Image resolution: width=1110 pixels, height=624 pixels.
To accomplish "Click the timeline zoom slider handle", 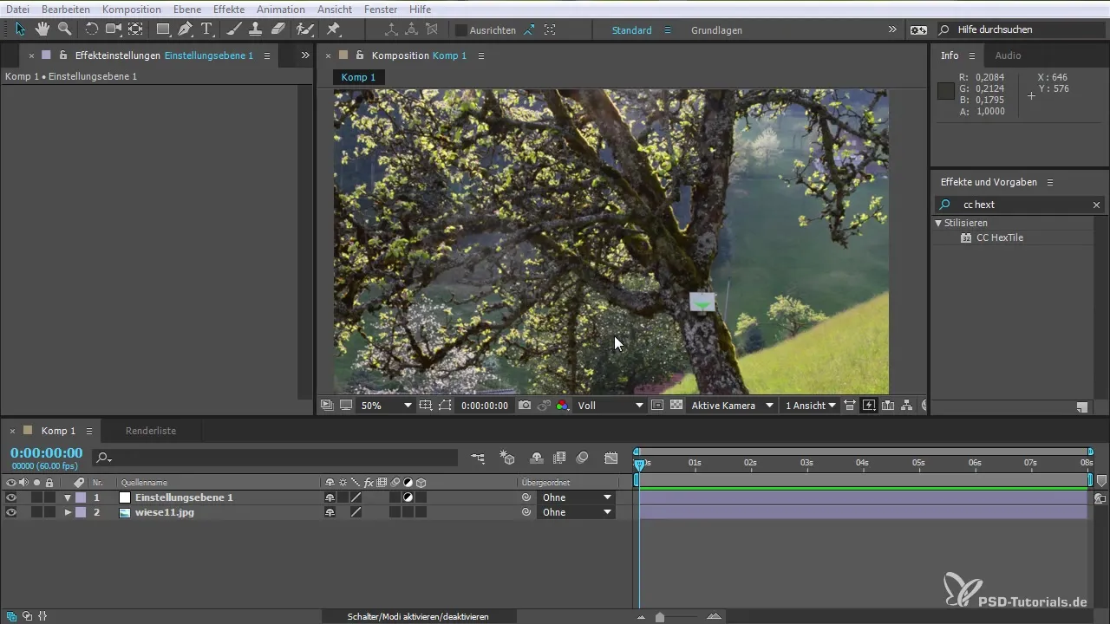I will (x=660, y=617).
